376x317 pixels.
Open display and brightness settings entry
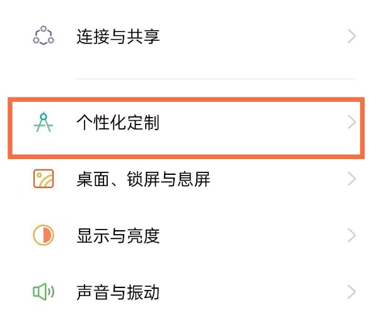click(188, 235)
